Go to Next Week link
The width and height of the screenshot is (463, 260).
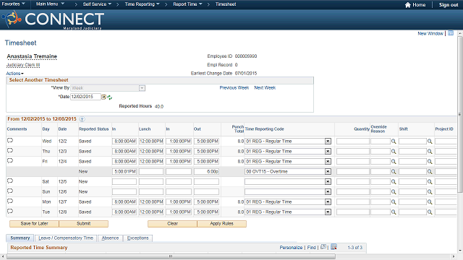[265, 88]
